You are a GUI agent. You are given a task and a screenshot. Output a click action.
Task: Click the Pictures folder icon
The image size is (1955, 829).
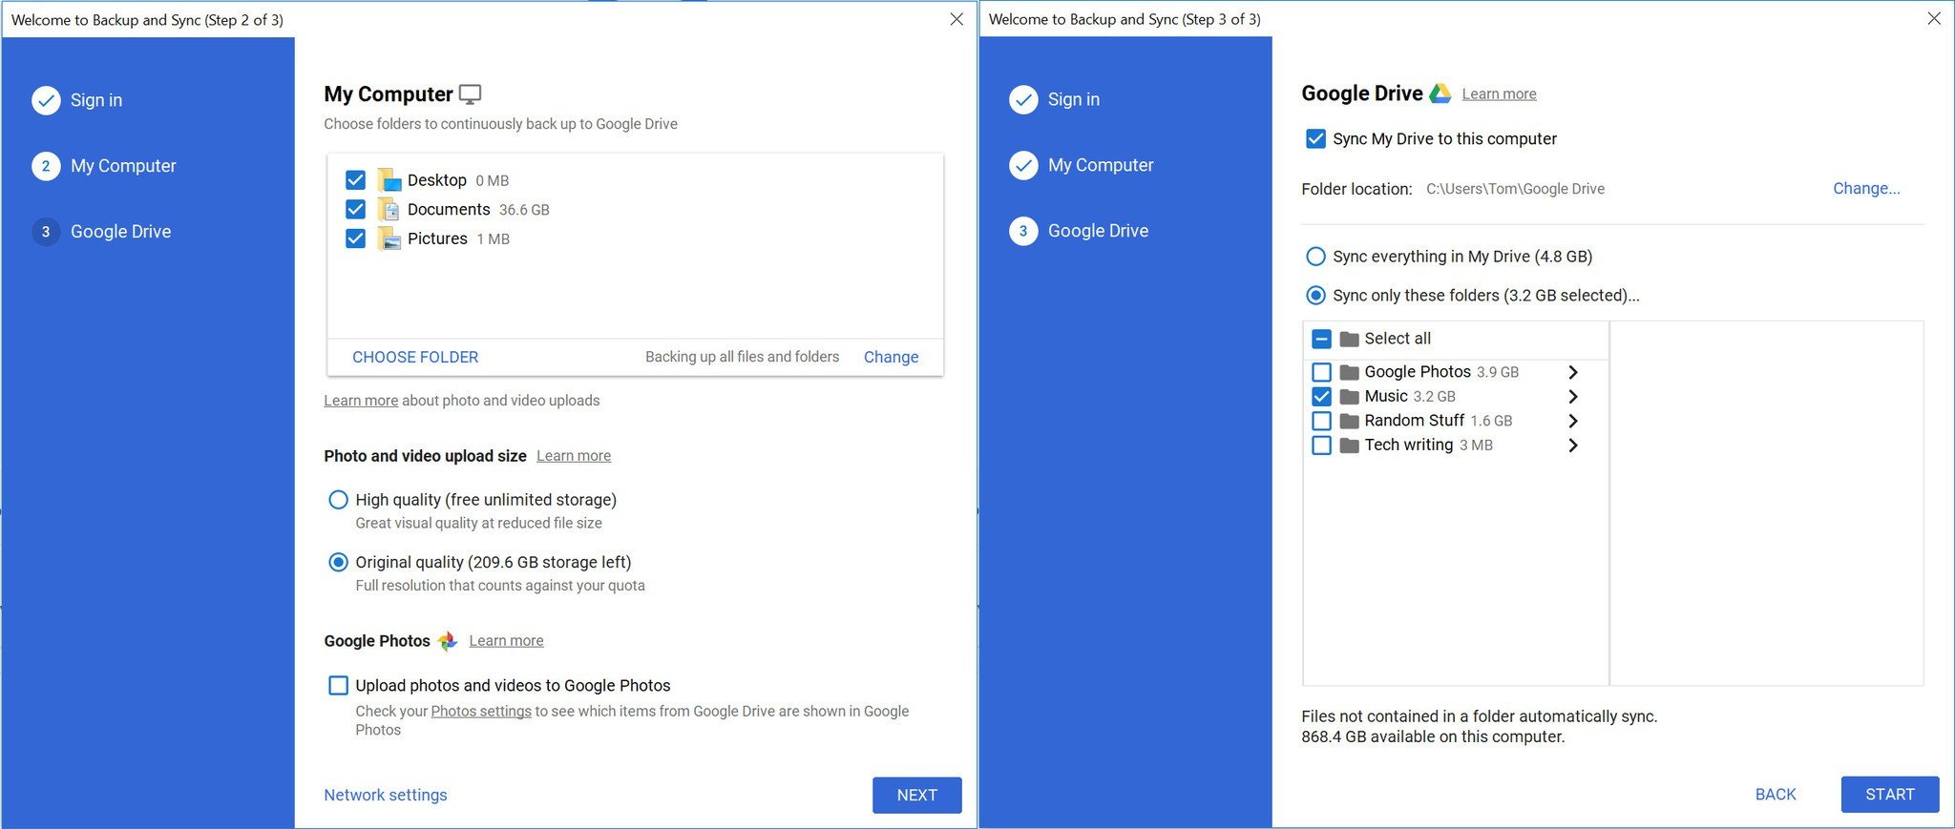tap(389, 238)
